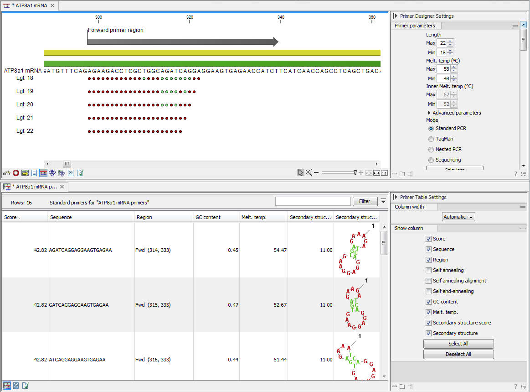The image size is (530, 392).
Task: Click the zoom-to-100% (1:1) icon
Action: (384, 173)
